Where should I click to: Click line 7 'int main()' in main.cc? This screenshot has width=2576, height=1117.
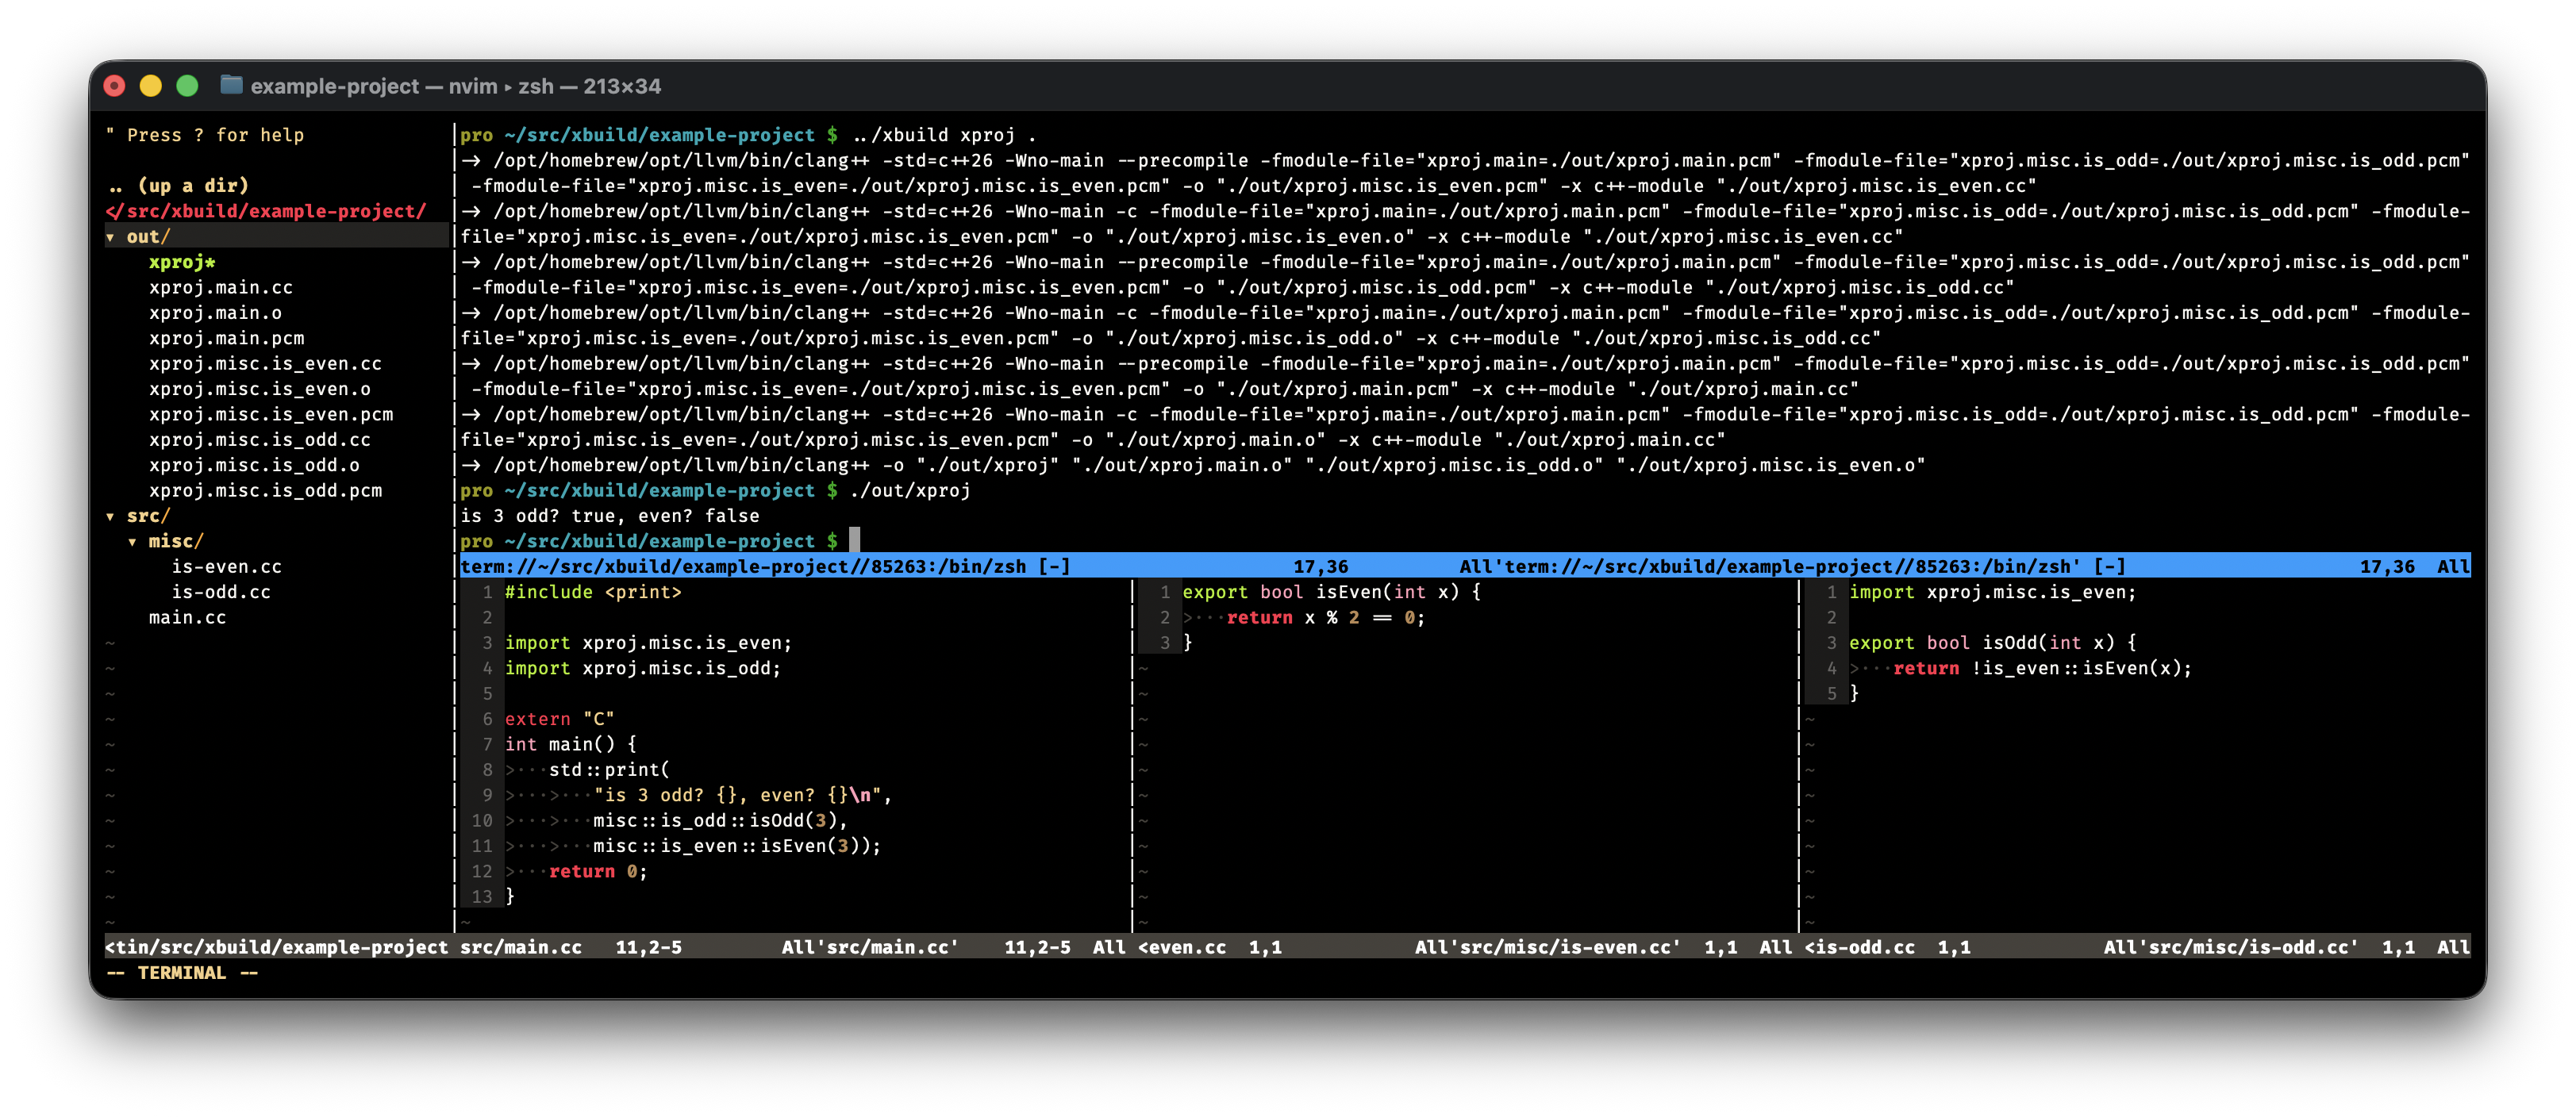point(570,744)
